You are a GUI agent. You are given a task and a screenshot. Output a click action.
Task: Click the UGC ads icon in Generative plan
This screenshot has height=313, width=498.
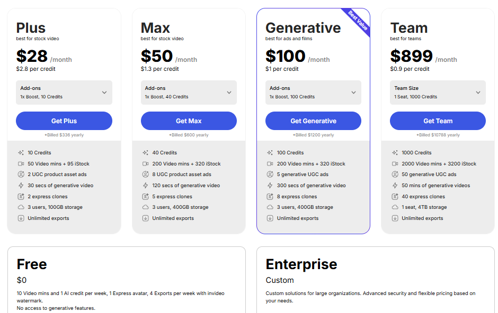[270, 174]
